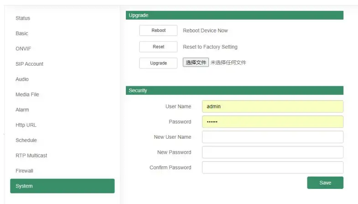
Task: Open the ONVIF settings page
Action: point(23,49)
